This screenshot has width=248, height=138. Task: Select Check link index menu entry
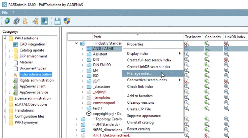pyautogui.click(x=153, y=87)
